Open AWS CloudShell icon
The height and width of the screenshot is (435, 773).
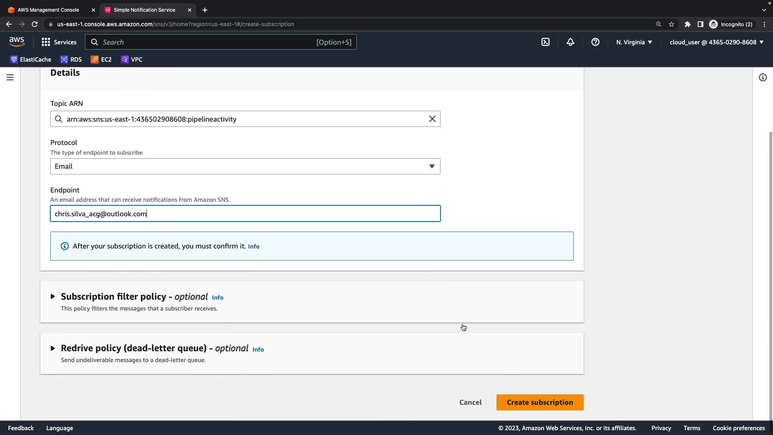coord(546,42)
